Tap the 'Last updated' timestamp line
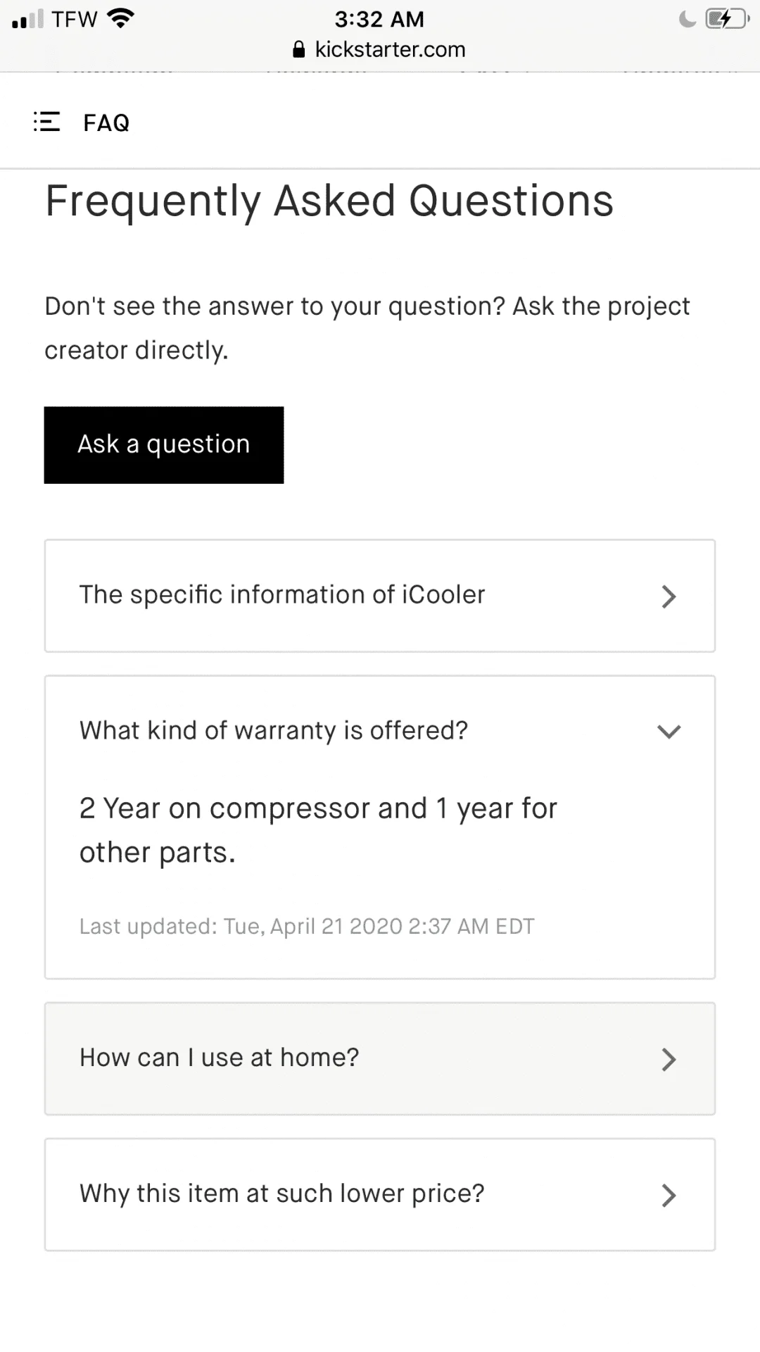The height and width of the screenshot is (1352, 760). 307,926
